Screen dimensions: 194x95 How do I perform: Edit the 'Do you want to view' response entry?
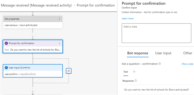pos(157,90)
